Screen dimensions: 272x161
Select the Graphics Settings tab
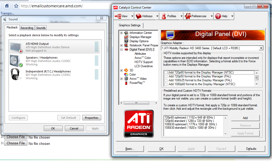point(130,25)
